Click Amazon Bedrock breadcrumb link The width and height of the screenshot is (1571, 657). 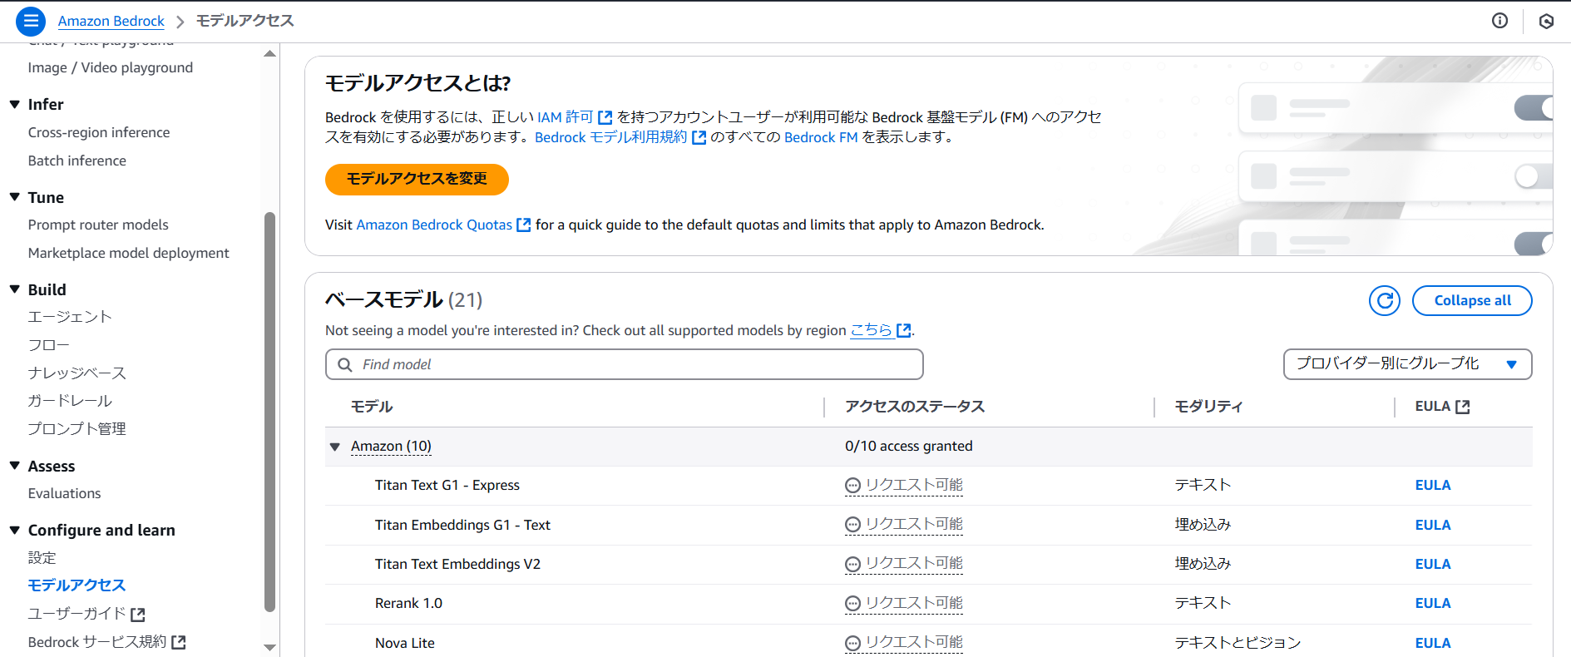(x=111, y=21)
